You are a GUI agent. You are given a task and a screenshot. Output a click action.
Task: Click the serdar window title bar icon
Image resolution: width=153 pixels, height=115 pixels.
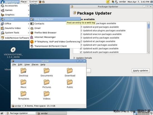point(13,61)
